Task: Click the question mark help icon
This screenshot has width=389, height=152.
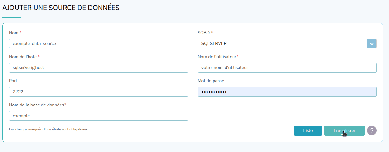Action: 372,130
